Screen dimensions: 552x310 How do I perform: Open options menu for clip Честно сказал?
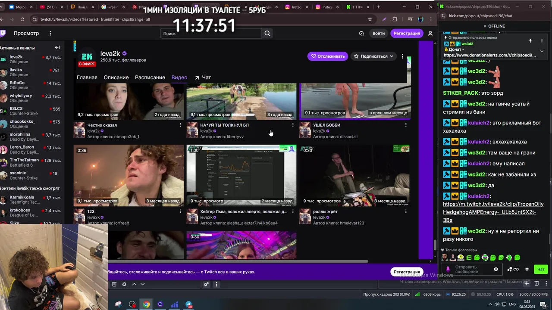coord(180,125)
